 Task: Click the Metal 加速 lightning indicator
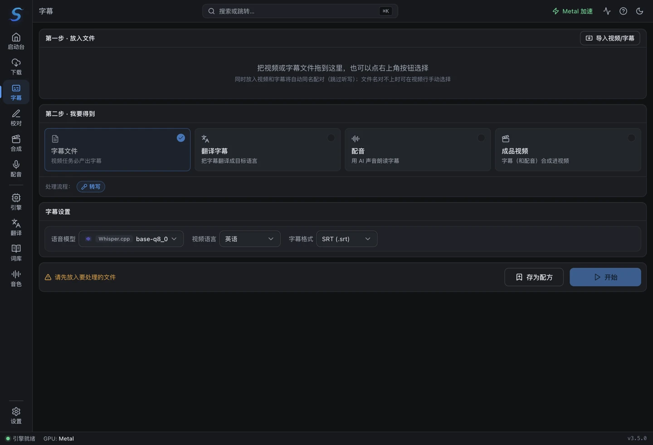tap(572, 11)
